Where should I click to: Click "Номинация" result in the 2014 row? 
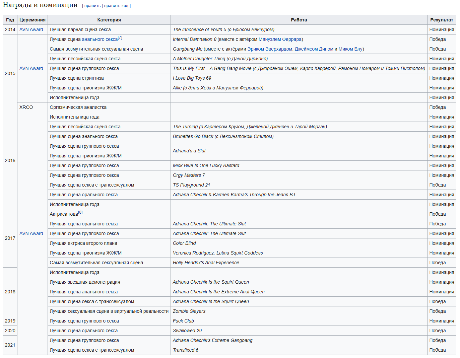442,29
